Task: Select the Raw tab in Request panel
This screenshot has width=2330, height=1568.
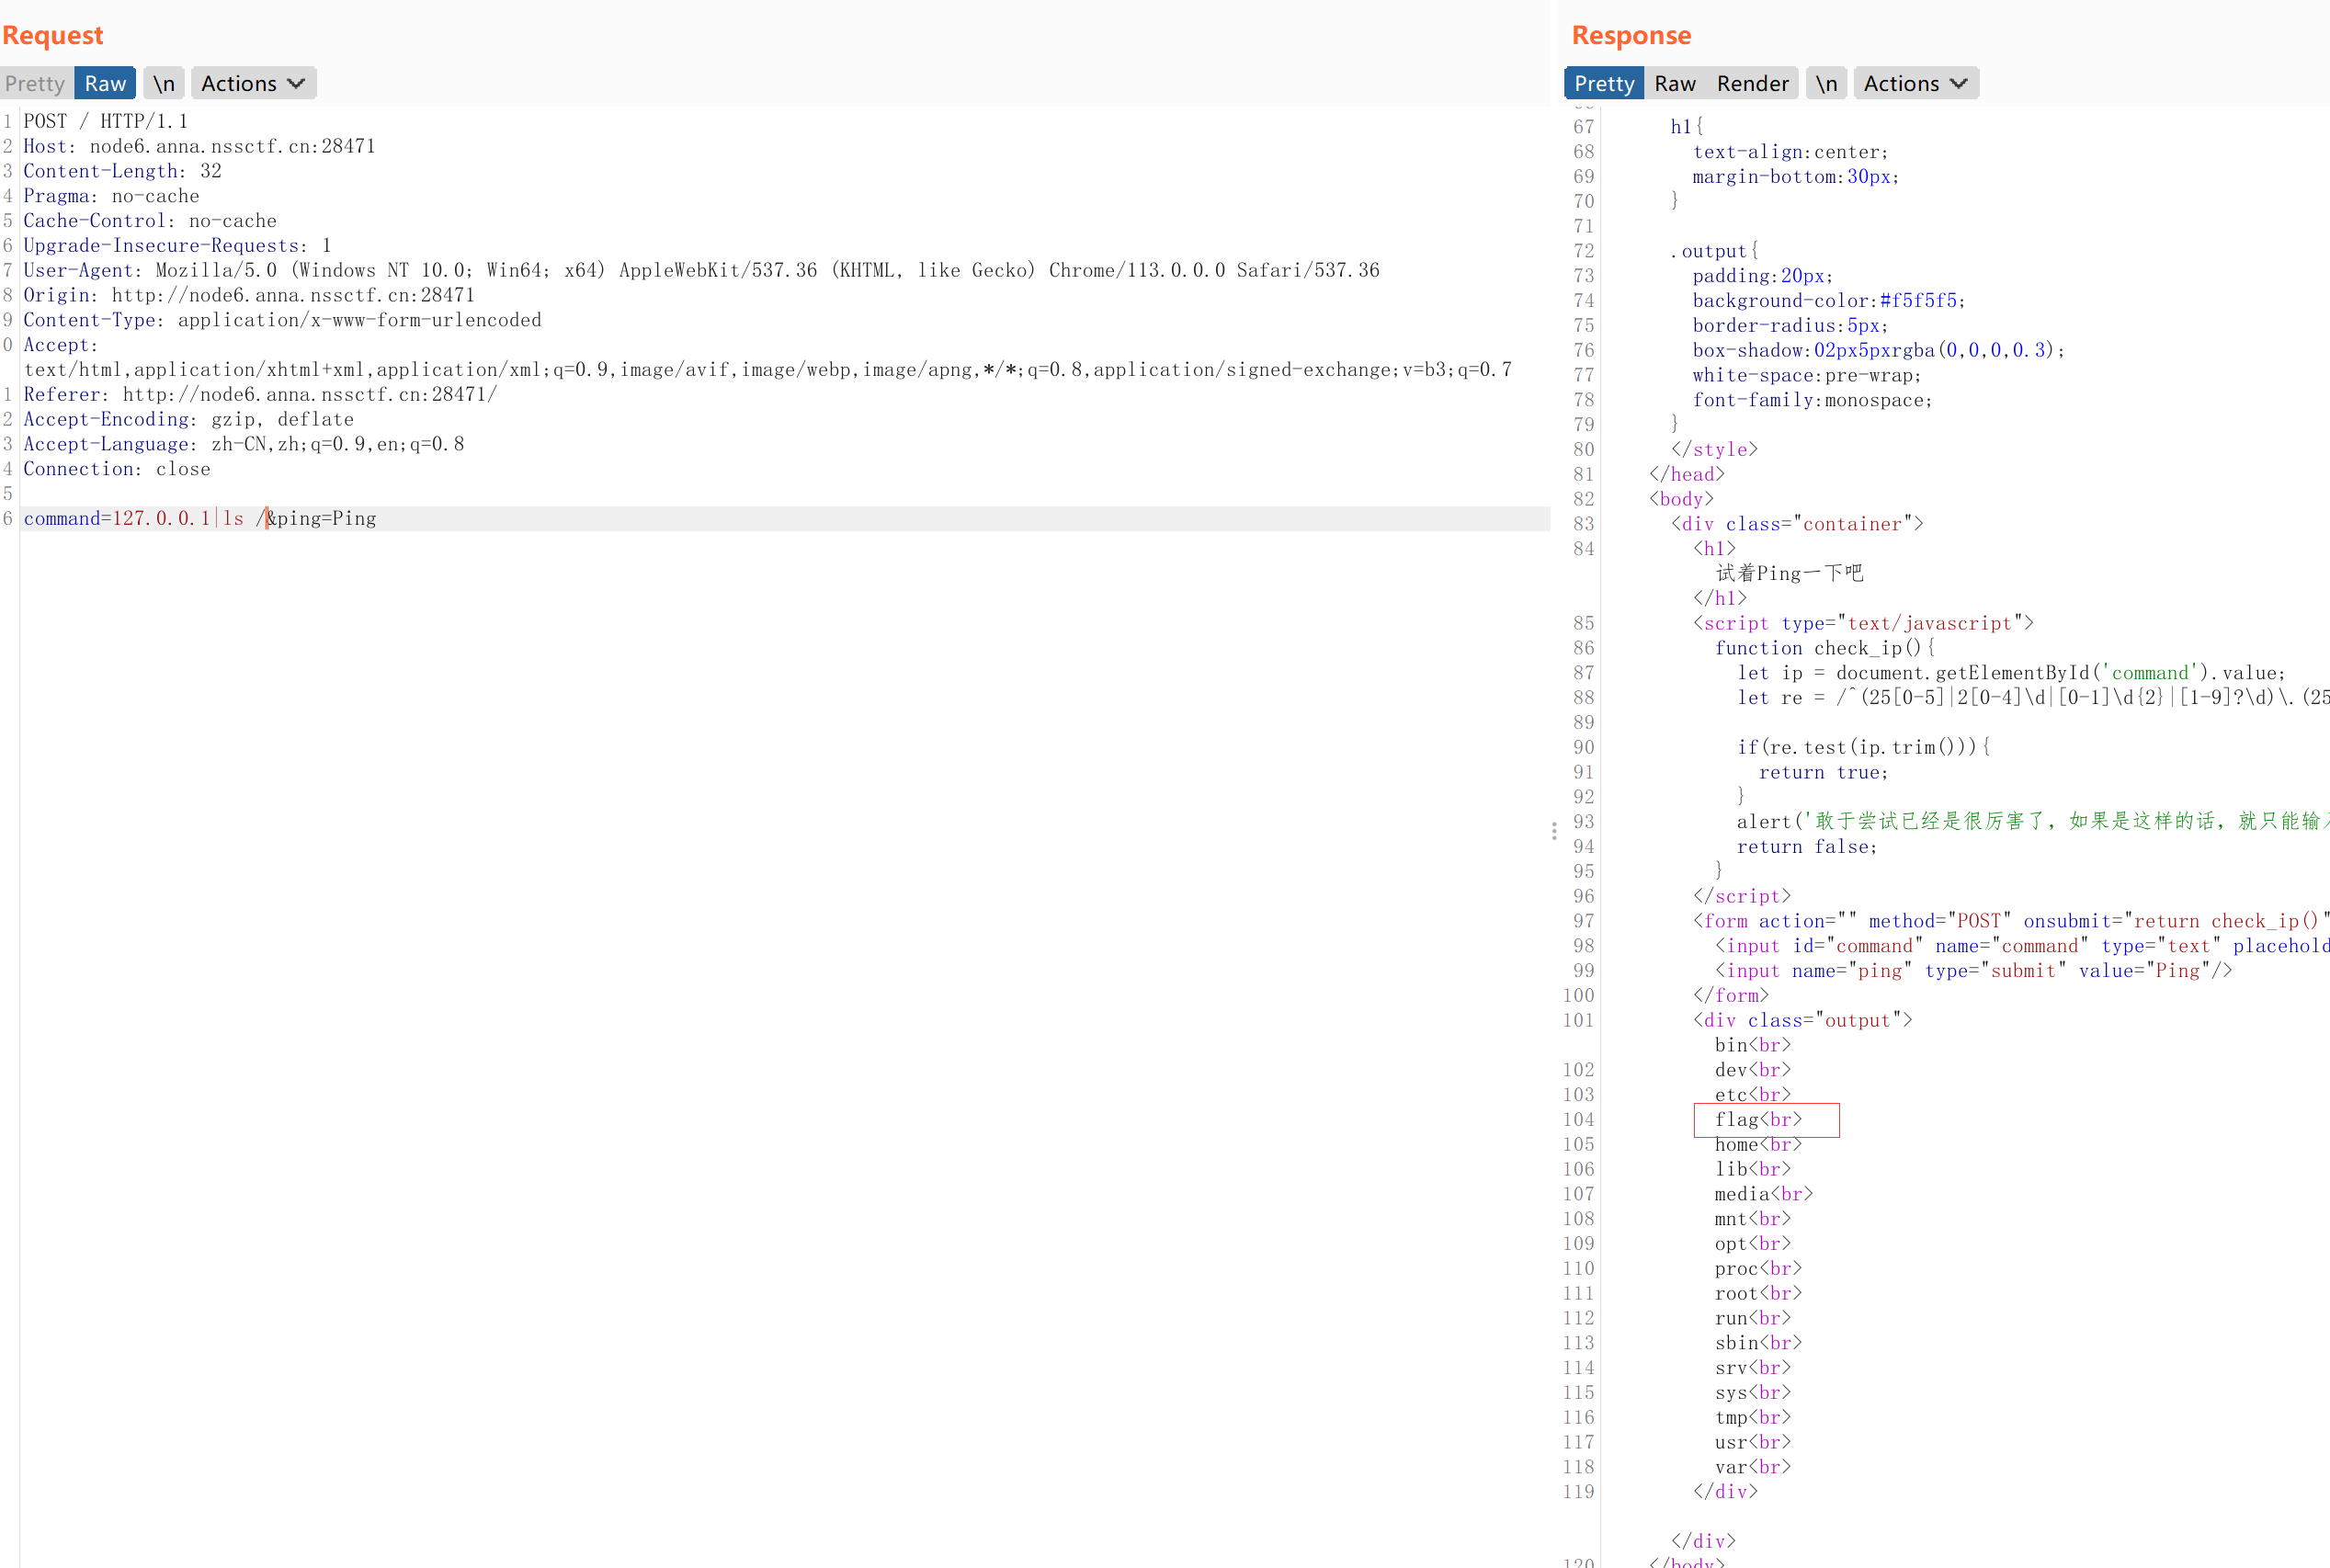Action: [x=105, y=84]
